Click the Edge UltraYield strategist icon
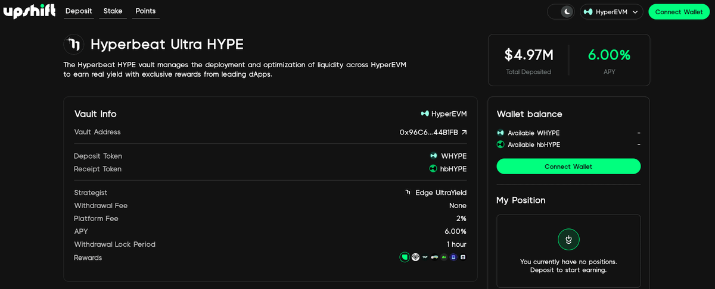 [408, 193]
